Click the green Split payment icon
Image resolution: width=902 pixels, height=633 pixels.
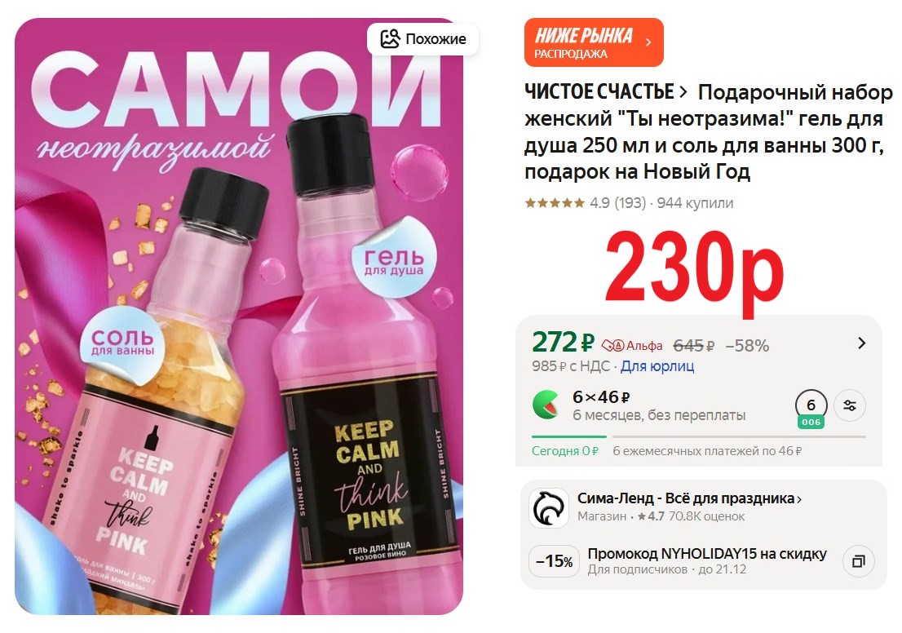click(x=546, y=405)
